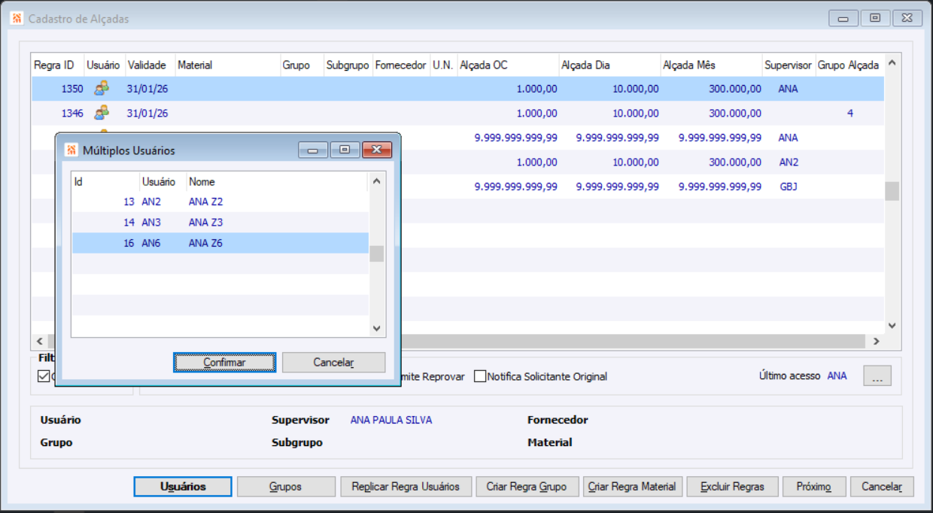The width and height of the screenshot is (933, 513).
Task: Click the main window Cancelar button
Action: 882,487
